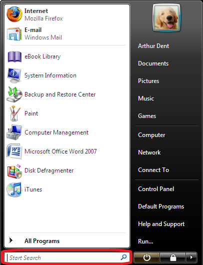Open the Microsoft Word 2007 icon
This screenshot has width=203, height=265.
[14, 151]
